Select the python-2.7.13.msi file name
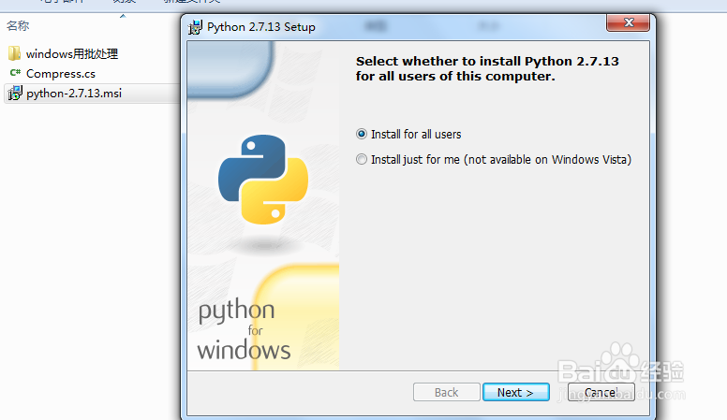Viewport: 727px width, 420px height. (74, 94)
